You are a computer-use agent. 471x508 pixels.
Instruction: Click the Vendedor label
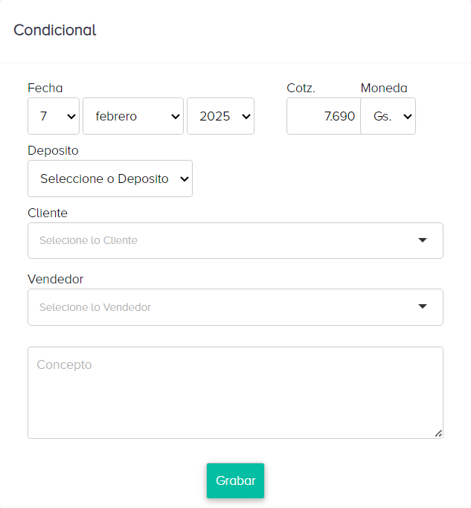[56, 279]
